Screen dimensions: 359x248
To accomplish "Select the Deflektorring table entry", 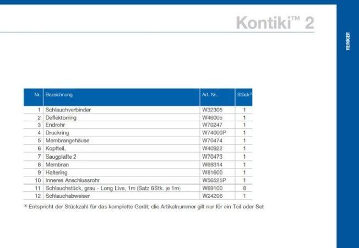I will click(61, 117).
